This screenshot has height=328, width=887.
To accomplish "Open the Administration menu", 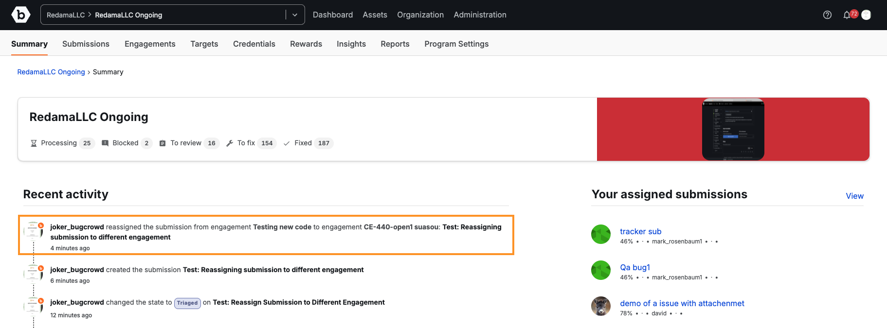I will (x=480, y=15).
